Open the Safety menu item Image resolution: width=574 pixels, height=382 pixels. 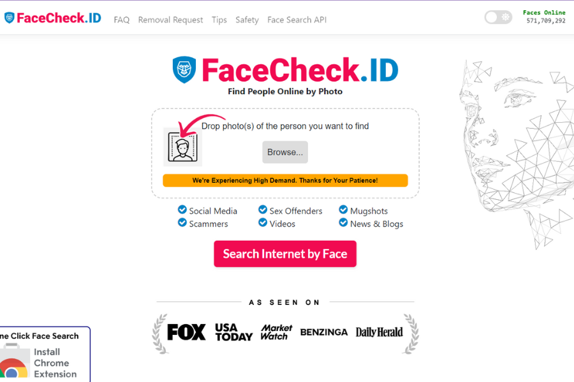[x=247, y=20]
